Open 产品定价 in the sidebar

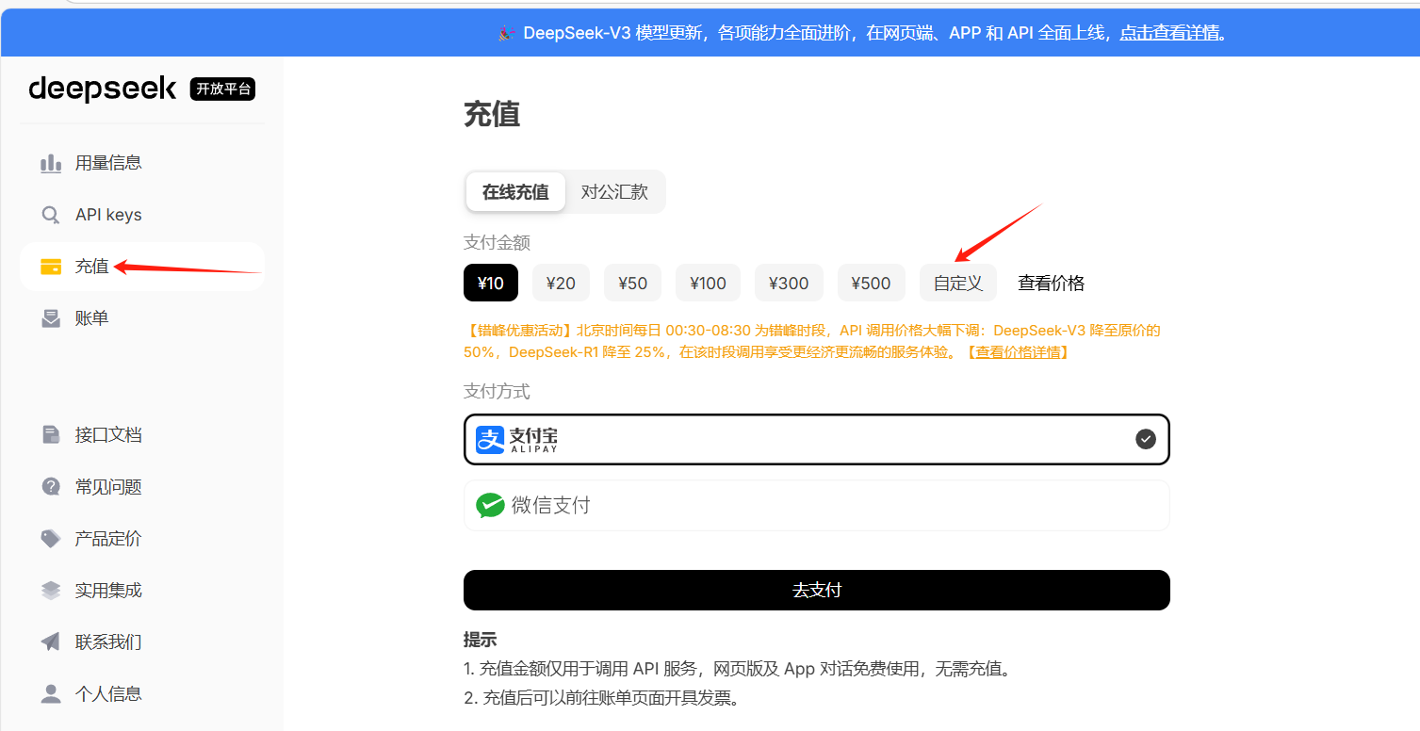click(x=141, y=539)
